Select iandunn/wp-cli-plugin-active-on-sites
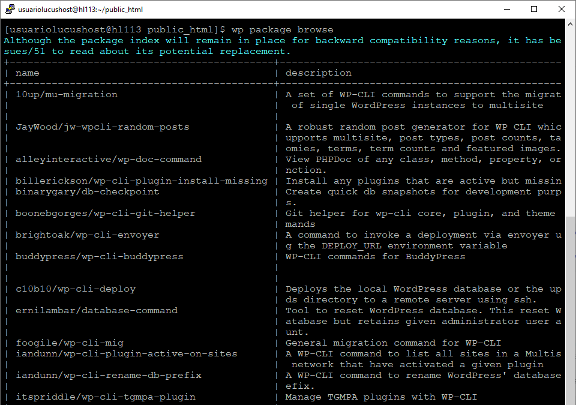The image size is (576, 405). click(x=127, y=354)
